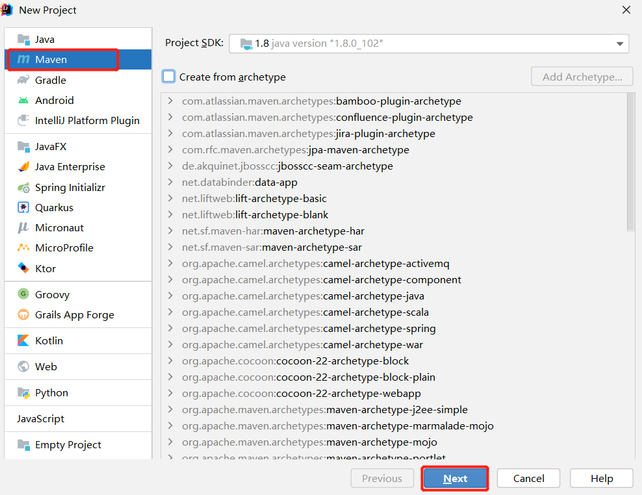Screen dimensions: 642x495
Task: Click the Micronaut mu icon
Action: (x=24, y=227)
